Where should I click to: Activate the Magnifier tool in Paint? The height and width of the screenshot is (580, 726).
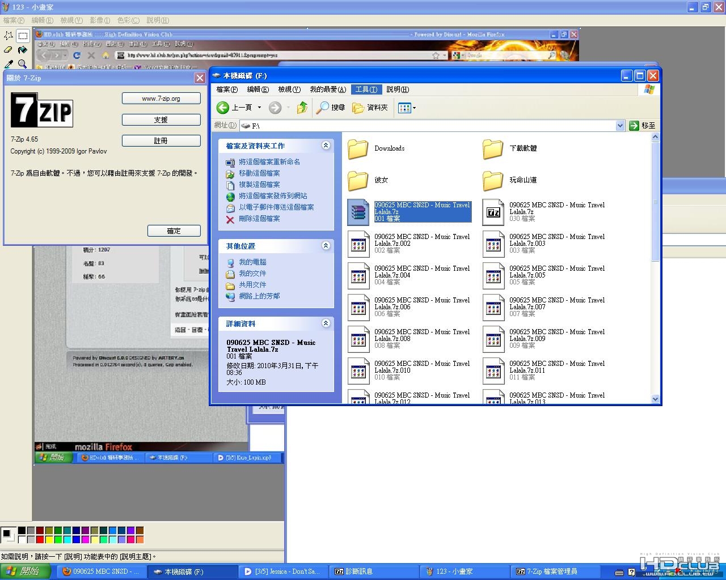coord(23,64)
